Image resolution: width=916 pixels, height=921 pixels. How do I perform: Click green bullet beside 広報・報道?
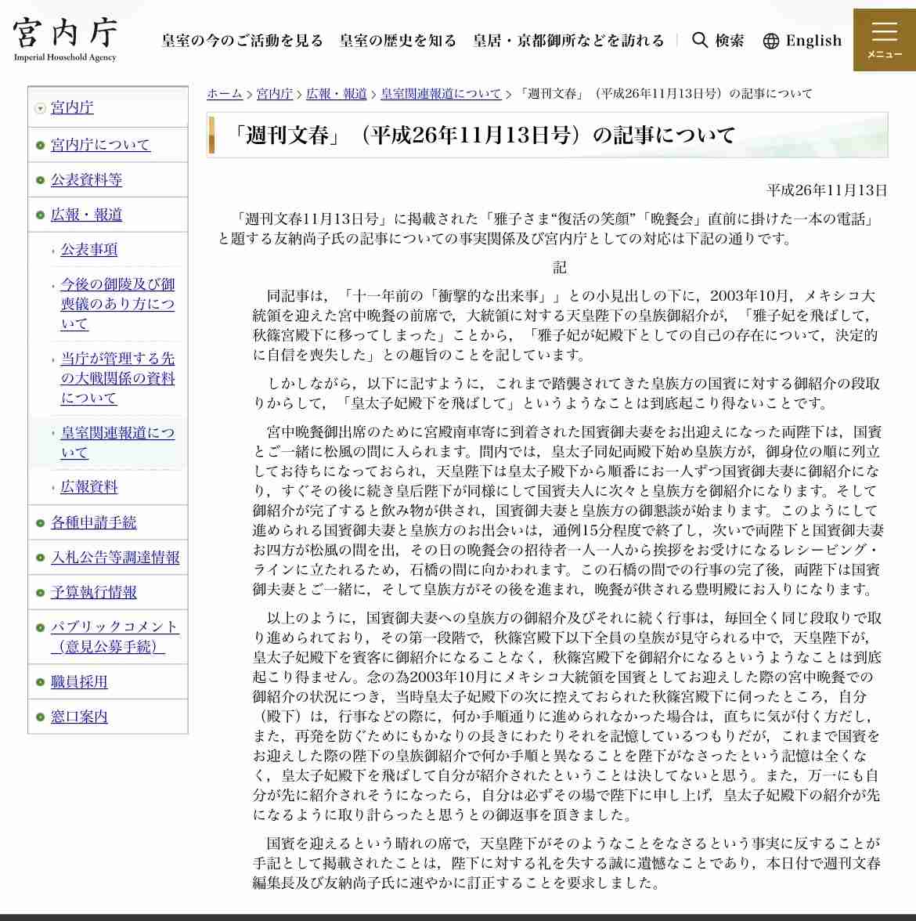pyautogui.click(x=40, y=215)
